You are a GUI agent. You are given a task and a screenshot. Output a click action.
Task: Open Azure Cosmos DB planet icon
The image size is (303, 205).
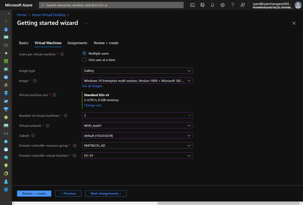coord(6,101)
